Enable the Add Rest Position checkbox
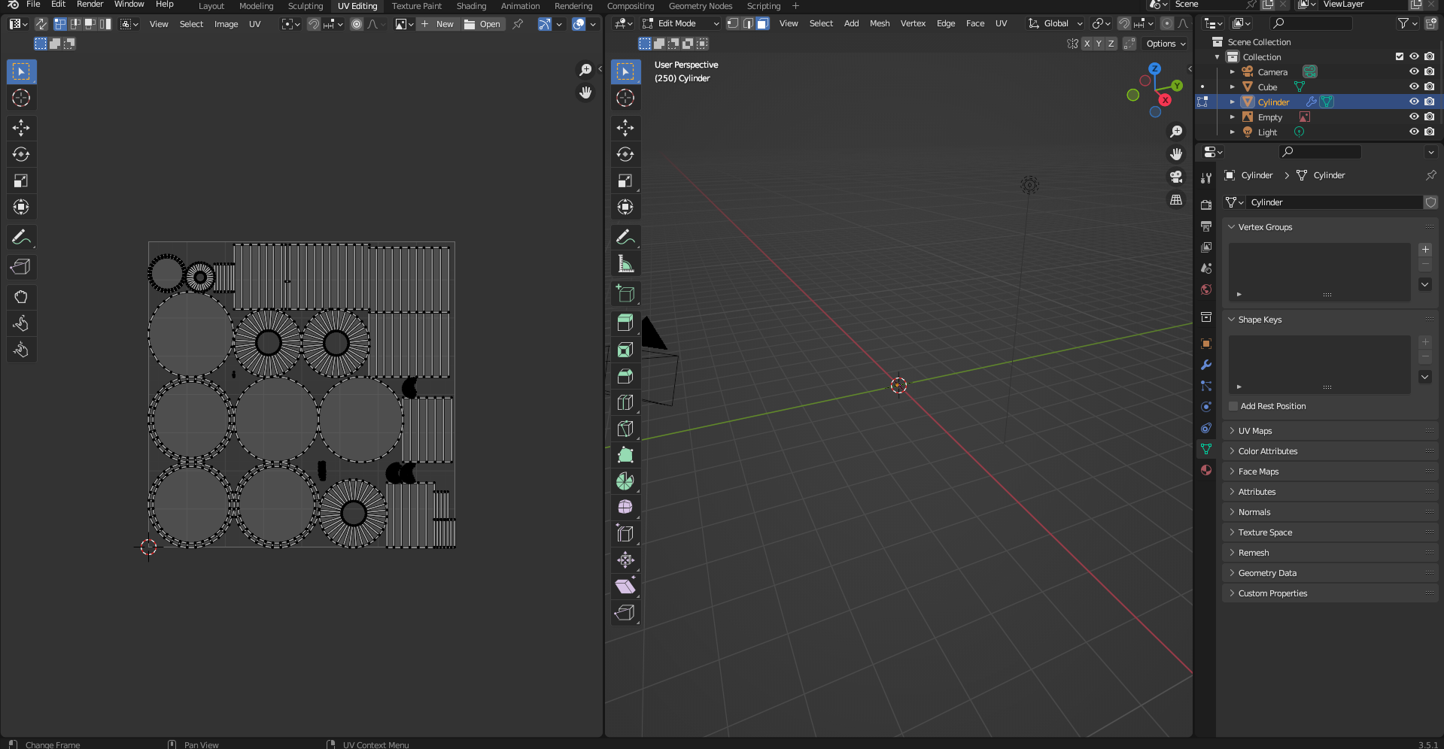This screenshot has height=749, width=1444. (1233, 406)
